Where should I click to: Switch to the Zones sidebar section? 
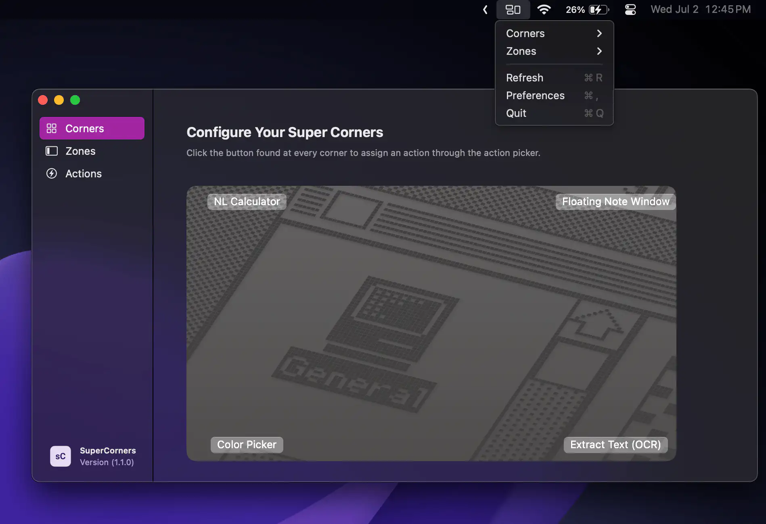tap(92, 151)
